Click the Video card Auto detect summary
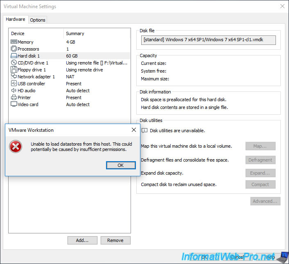Image resolution: width=289 pixels, height=264 pixels. coord(78,104)
